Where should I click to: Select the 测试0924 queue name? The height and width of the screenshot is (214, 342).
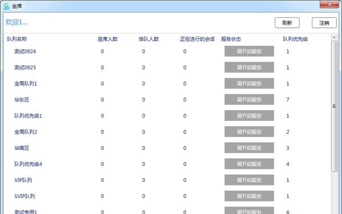[25, 51]
